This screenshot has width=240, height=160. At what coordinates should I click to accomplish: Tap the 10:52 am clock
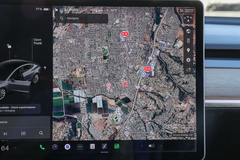click(96, 10)
